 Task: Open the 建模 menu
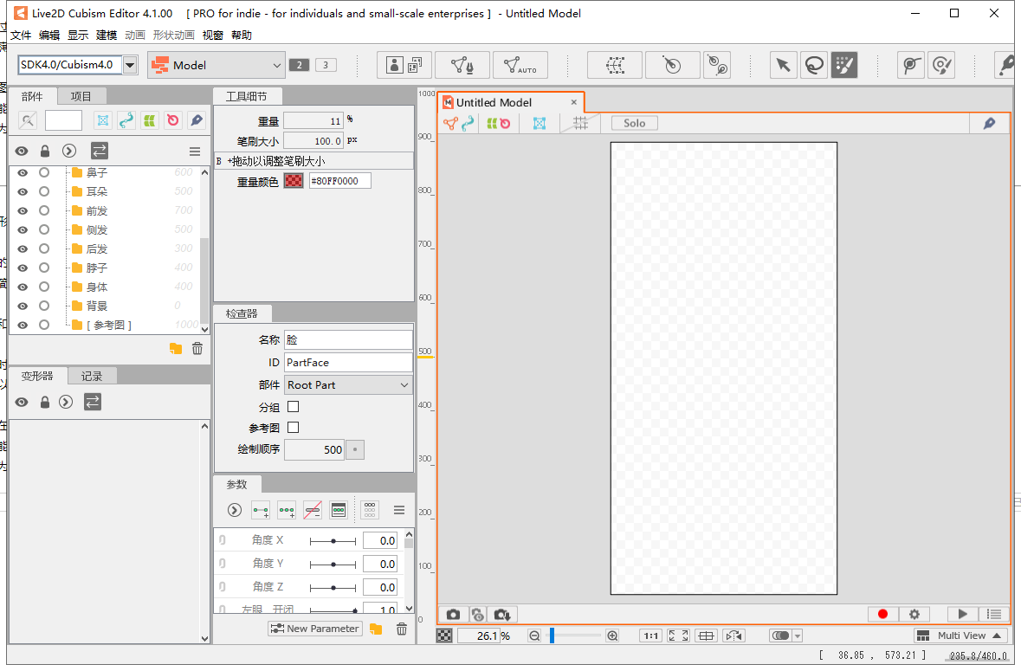[105, 35]
